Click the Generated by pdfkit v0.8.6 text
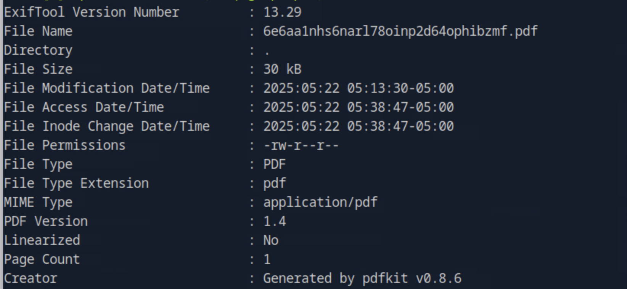Screen dimensions: 627x289 [x=362, y=278]
